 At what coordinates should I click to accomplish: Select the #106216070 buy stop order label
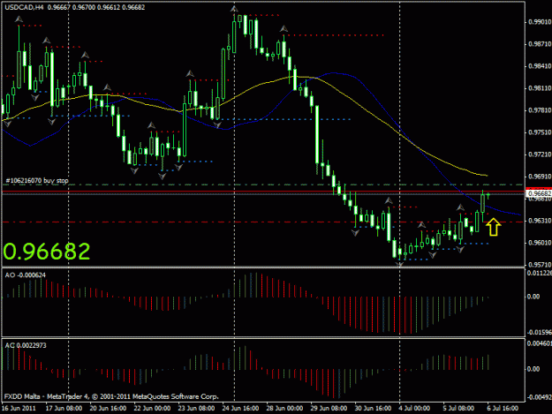click(x=37, y=180)
